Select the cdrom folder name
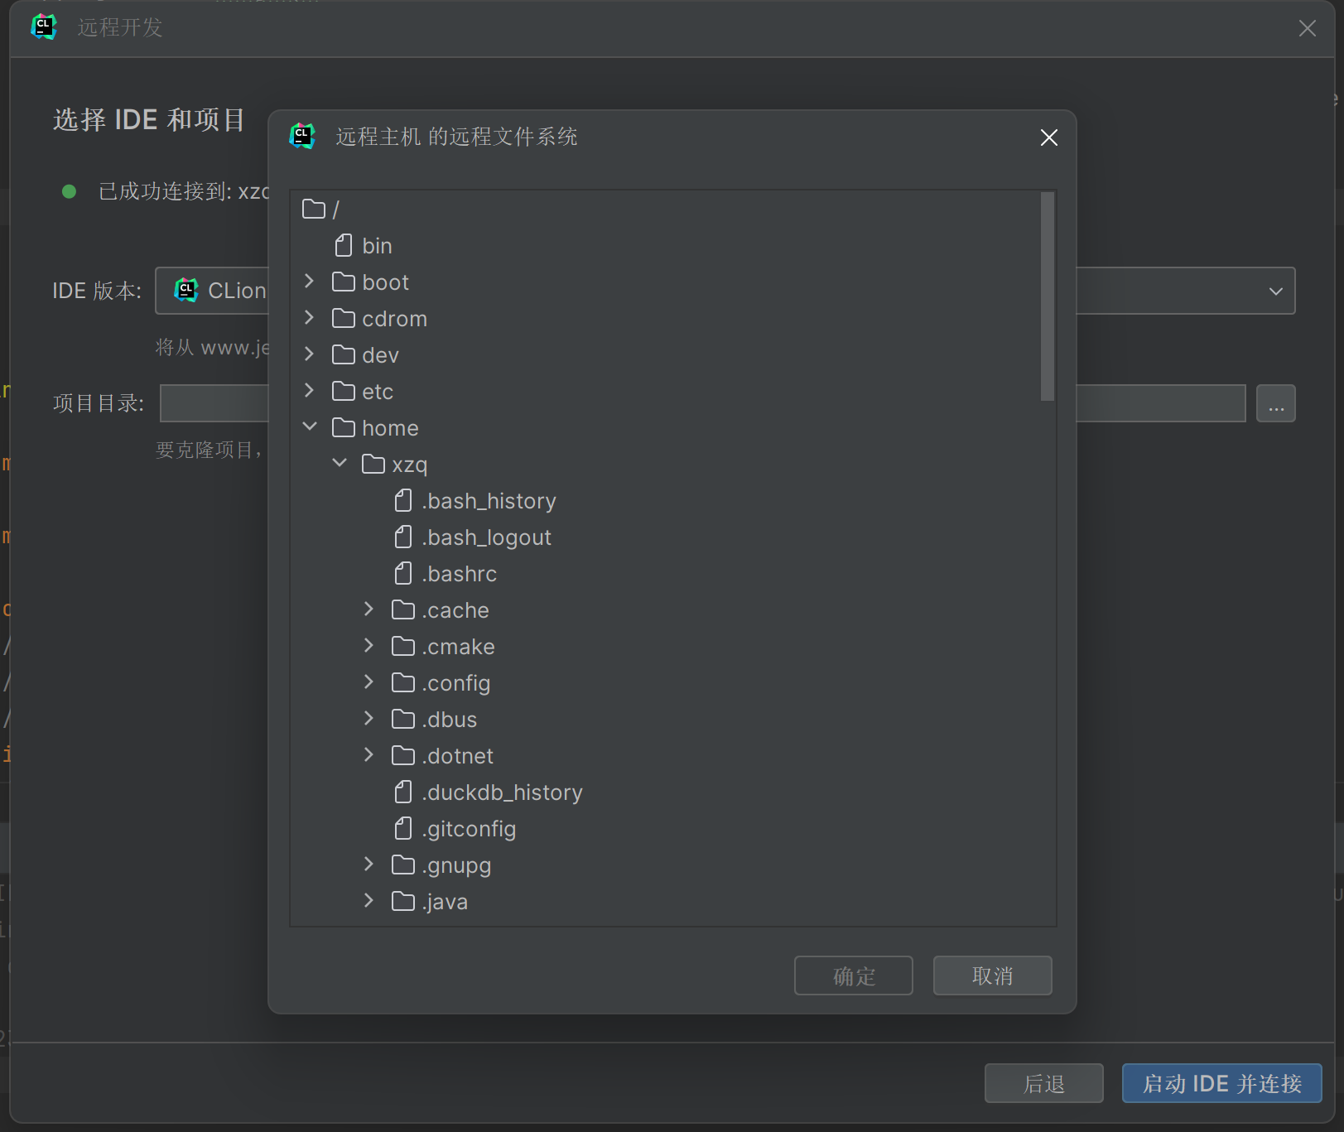 (x=394, y=319)
